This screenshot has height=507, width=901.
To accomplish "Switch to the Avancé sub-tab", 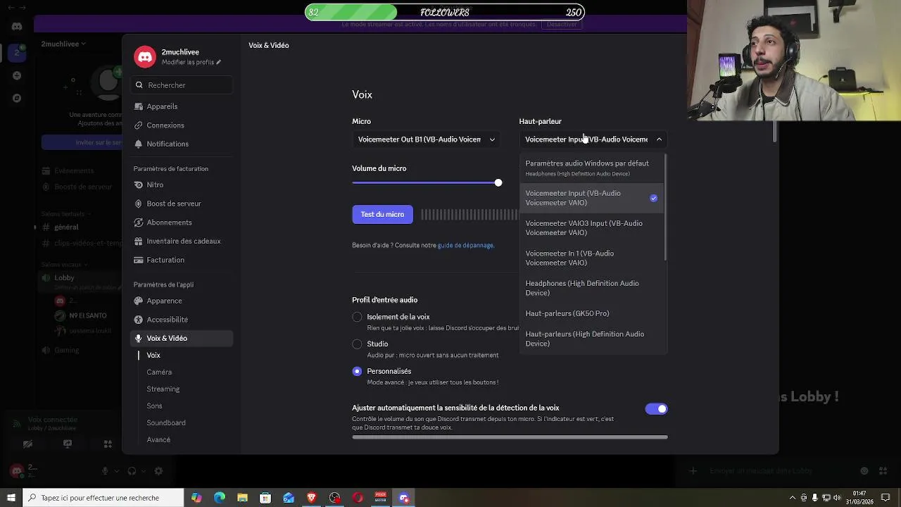I will [158, 440].
